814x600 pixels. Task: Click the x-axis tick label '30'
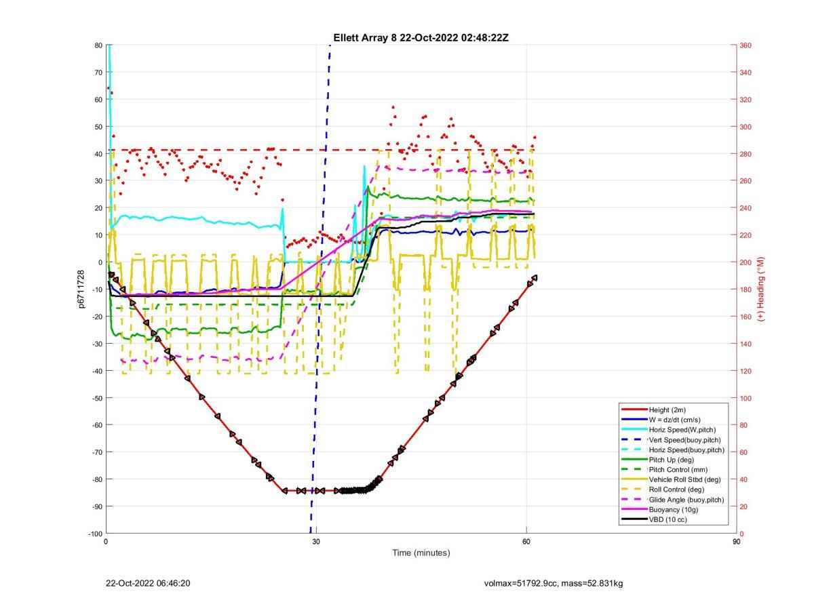point(316,542)
